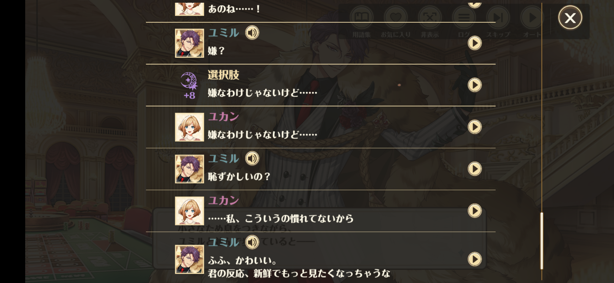Click the log scrollbar thumb
This screenshot has height=283, width=614.
542,241
